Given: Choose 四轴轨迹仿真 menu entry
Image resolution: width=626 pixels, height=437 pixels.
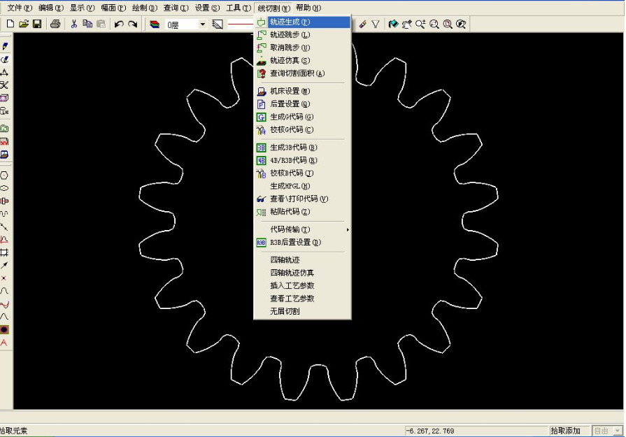Looking at the screenshot, I should (302, 273).
